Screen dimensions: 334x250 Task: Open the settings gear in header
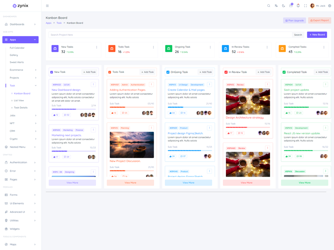[329, 6]
